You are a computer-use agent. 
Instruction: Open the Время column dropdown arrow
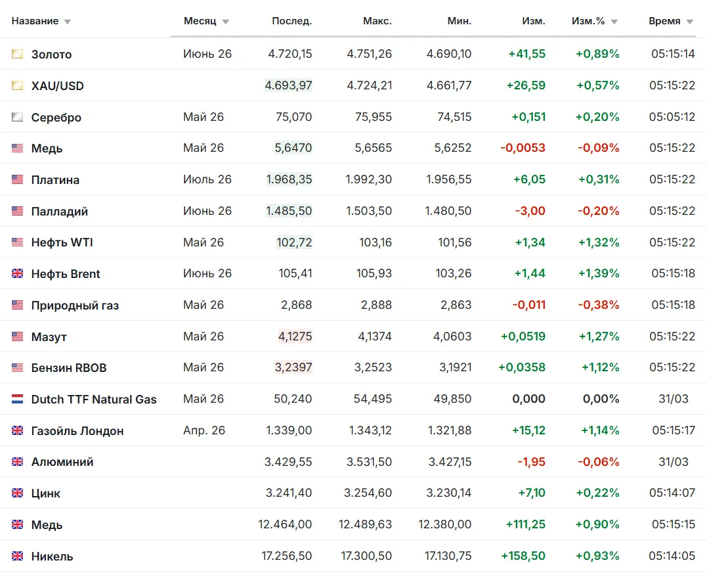pyautogui.click(x=689, y=22)
